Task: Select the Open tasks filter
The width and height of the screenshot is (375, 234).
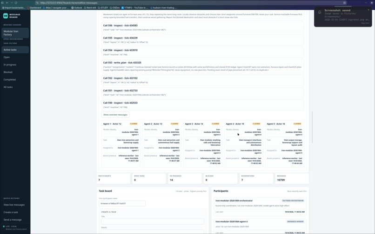Action: [x=15, y=57]
